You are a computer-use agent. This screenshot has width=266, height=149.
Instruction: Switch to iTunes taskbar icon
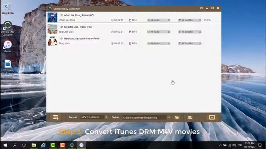coord(81,145)
